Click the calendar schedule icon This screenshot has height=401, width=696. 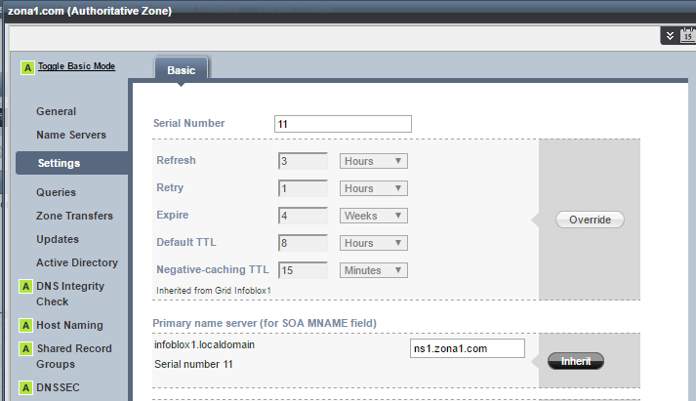click(x=687, y=35)
